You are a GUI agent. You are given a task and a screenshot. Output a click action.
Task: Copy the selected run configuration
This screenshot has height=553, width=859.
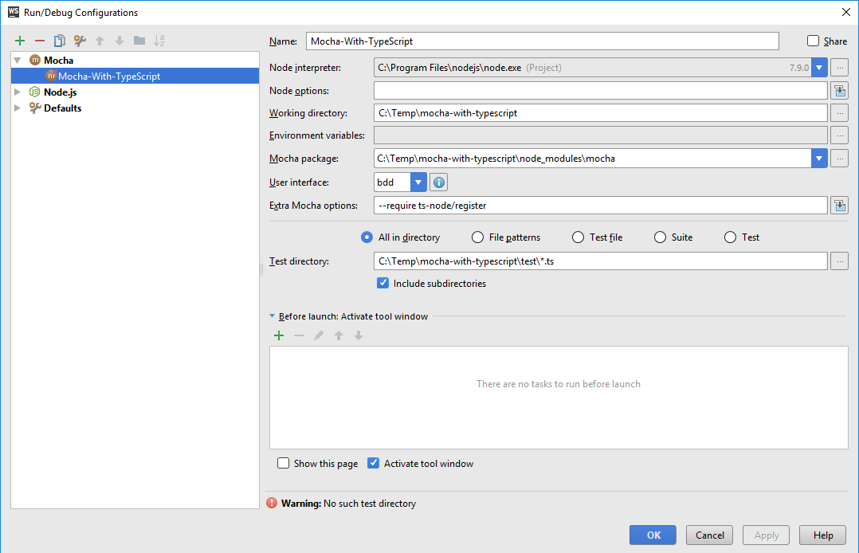coord(59,41)
